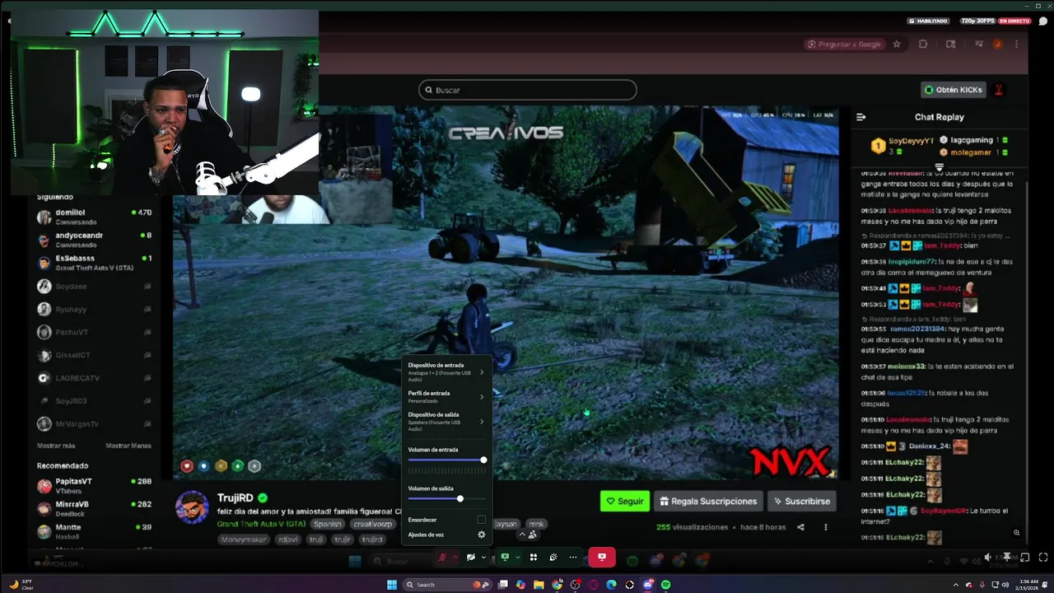Open EsSebasss channel in sidebar
Screen dimensions: 1054x593
tap(95, 263)
